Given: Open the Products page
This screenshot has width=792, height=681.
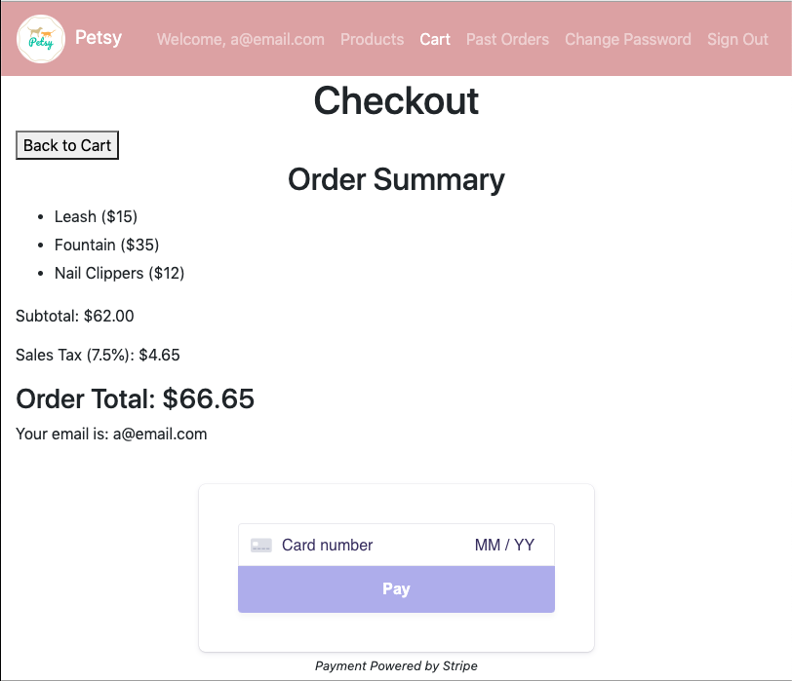Looking at the screenshot, I should 373,39.
